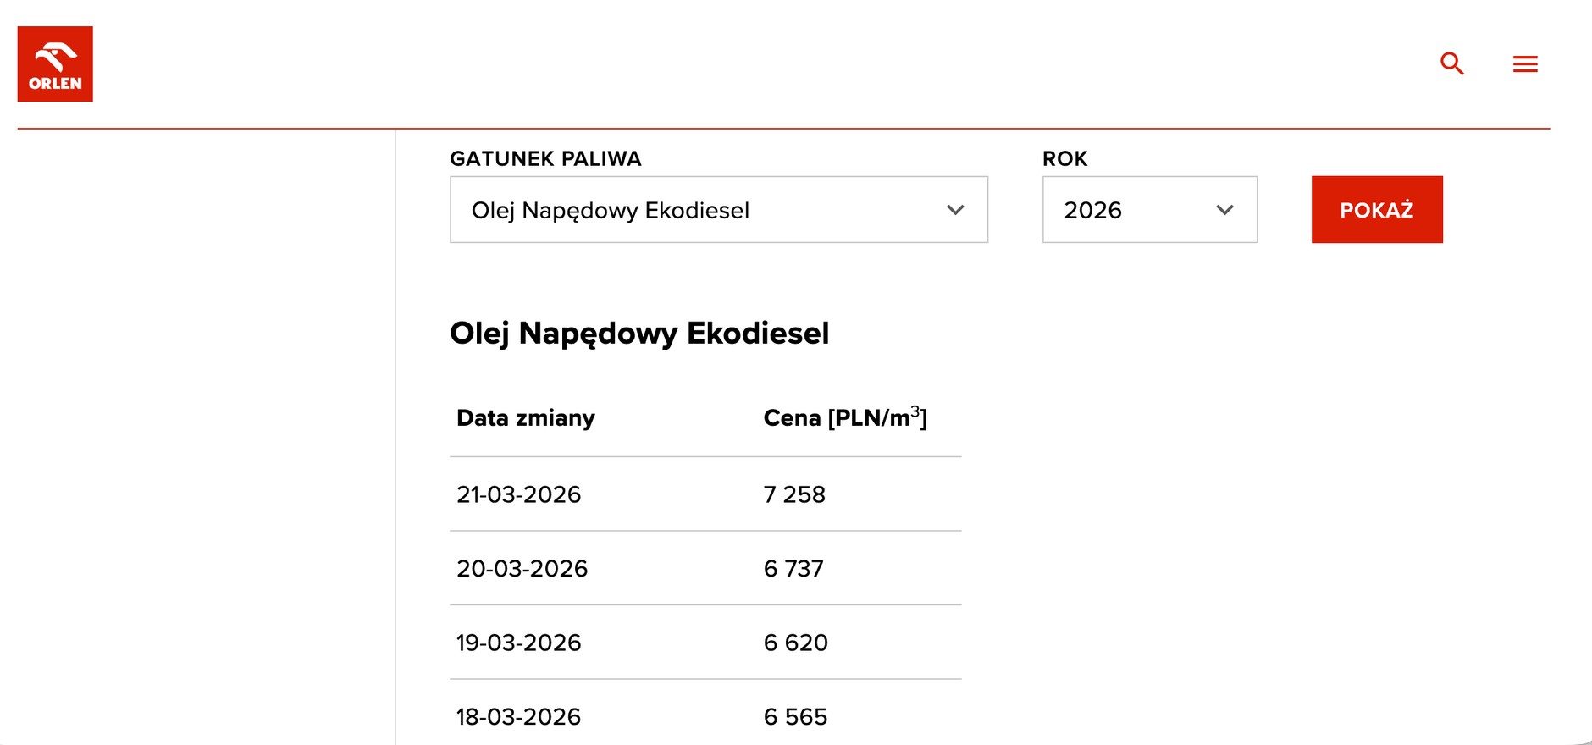Click the ROK label above the year selector
Viewport: 1592px width, 745px height.
(1064, 158)
